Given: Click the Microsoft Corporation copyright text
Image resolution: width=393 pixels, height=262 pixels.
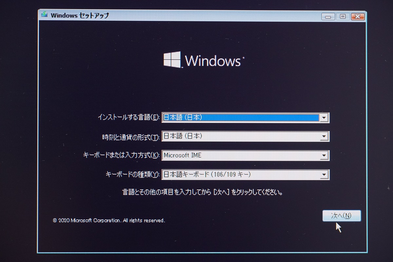Looking at the screenshot, I should coord(109,220).
